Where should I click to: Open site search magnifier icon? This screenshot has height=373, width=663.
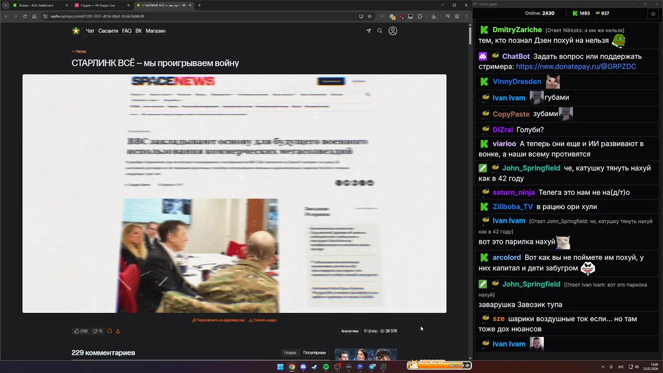coord(380,31)
